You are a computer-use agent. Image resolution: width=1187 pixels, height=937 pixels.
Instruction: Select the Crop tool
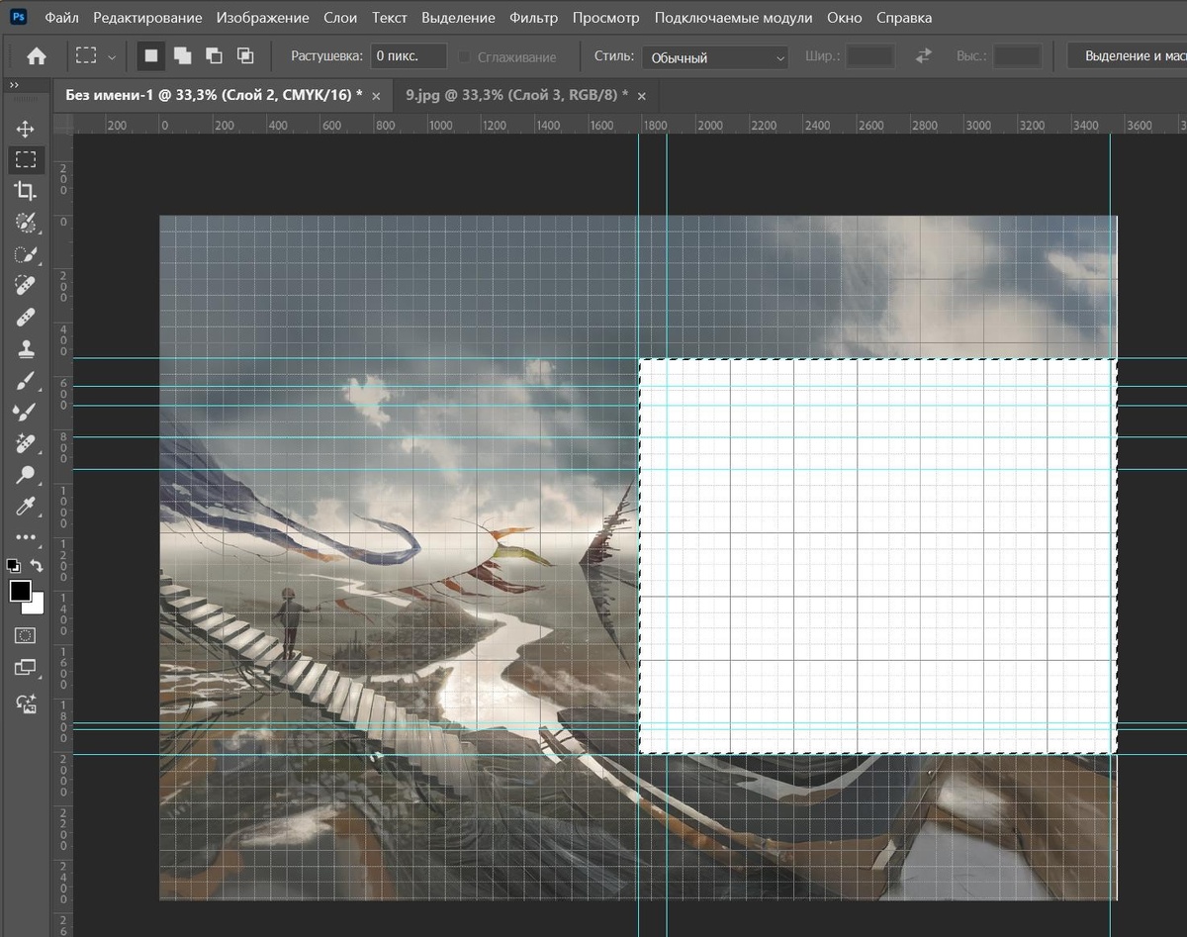pos(26,192)
